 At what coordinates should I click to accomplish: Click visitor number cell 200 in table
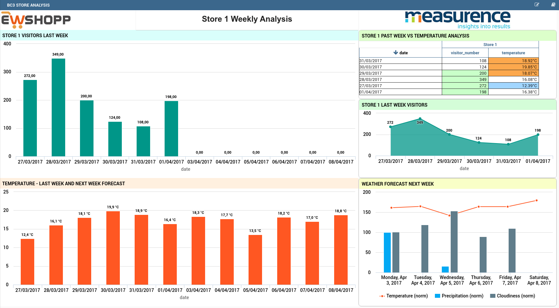pos(465,73)
